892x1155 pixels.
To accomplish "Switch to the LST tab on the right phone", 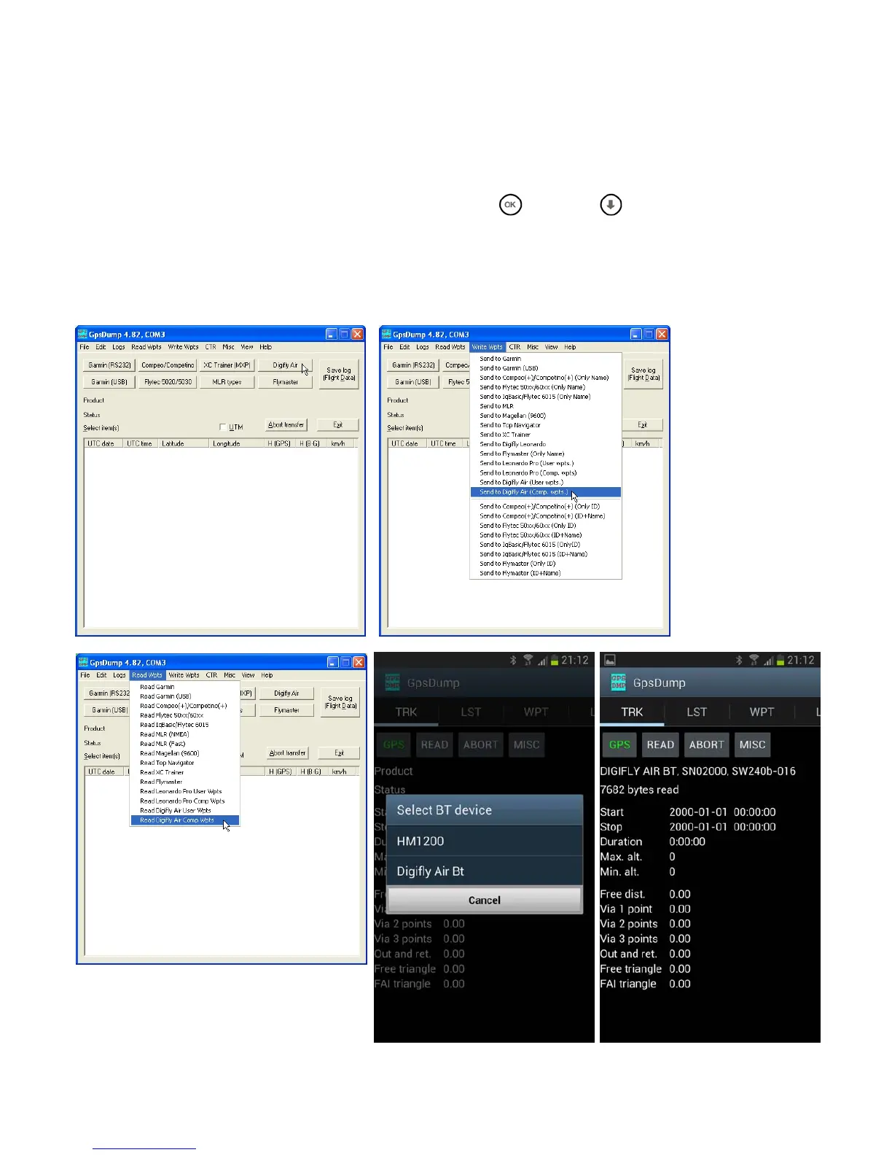I will point(697,712).
